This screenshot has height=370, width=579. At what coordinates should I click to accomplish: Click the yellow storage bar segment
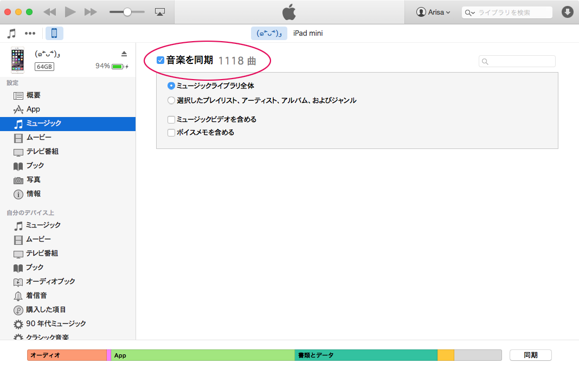tap(446, 355)
